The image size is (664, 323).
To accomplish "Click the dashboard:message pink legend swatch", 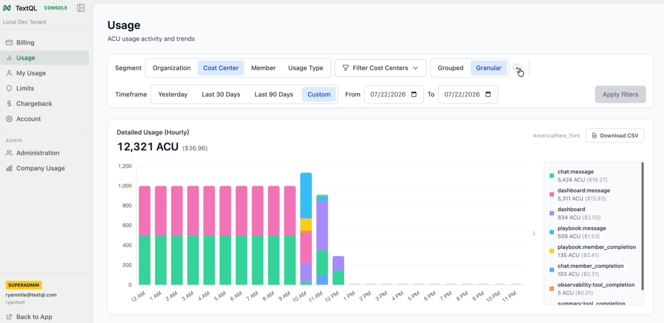I will click(x=552, y=194).
